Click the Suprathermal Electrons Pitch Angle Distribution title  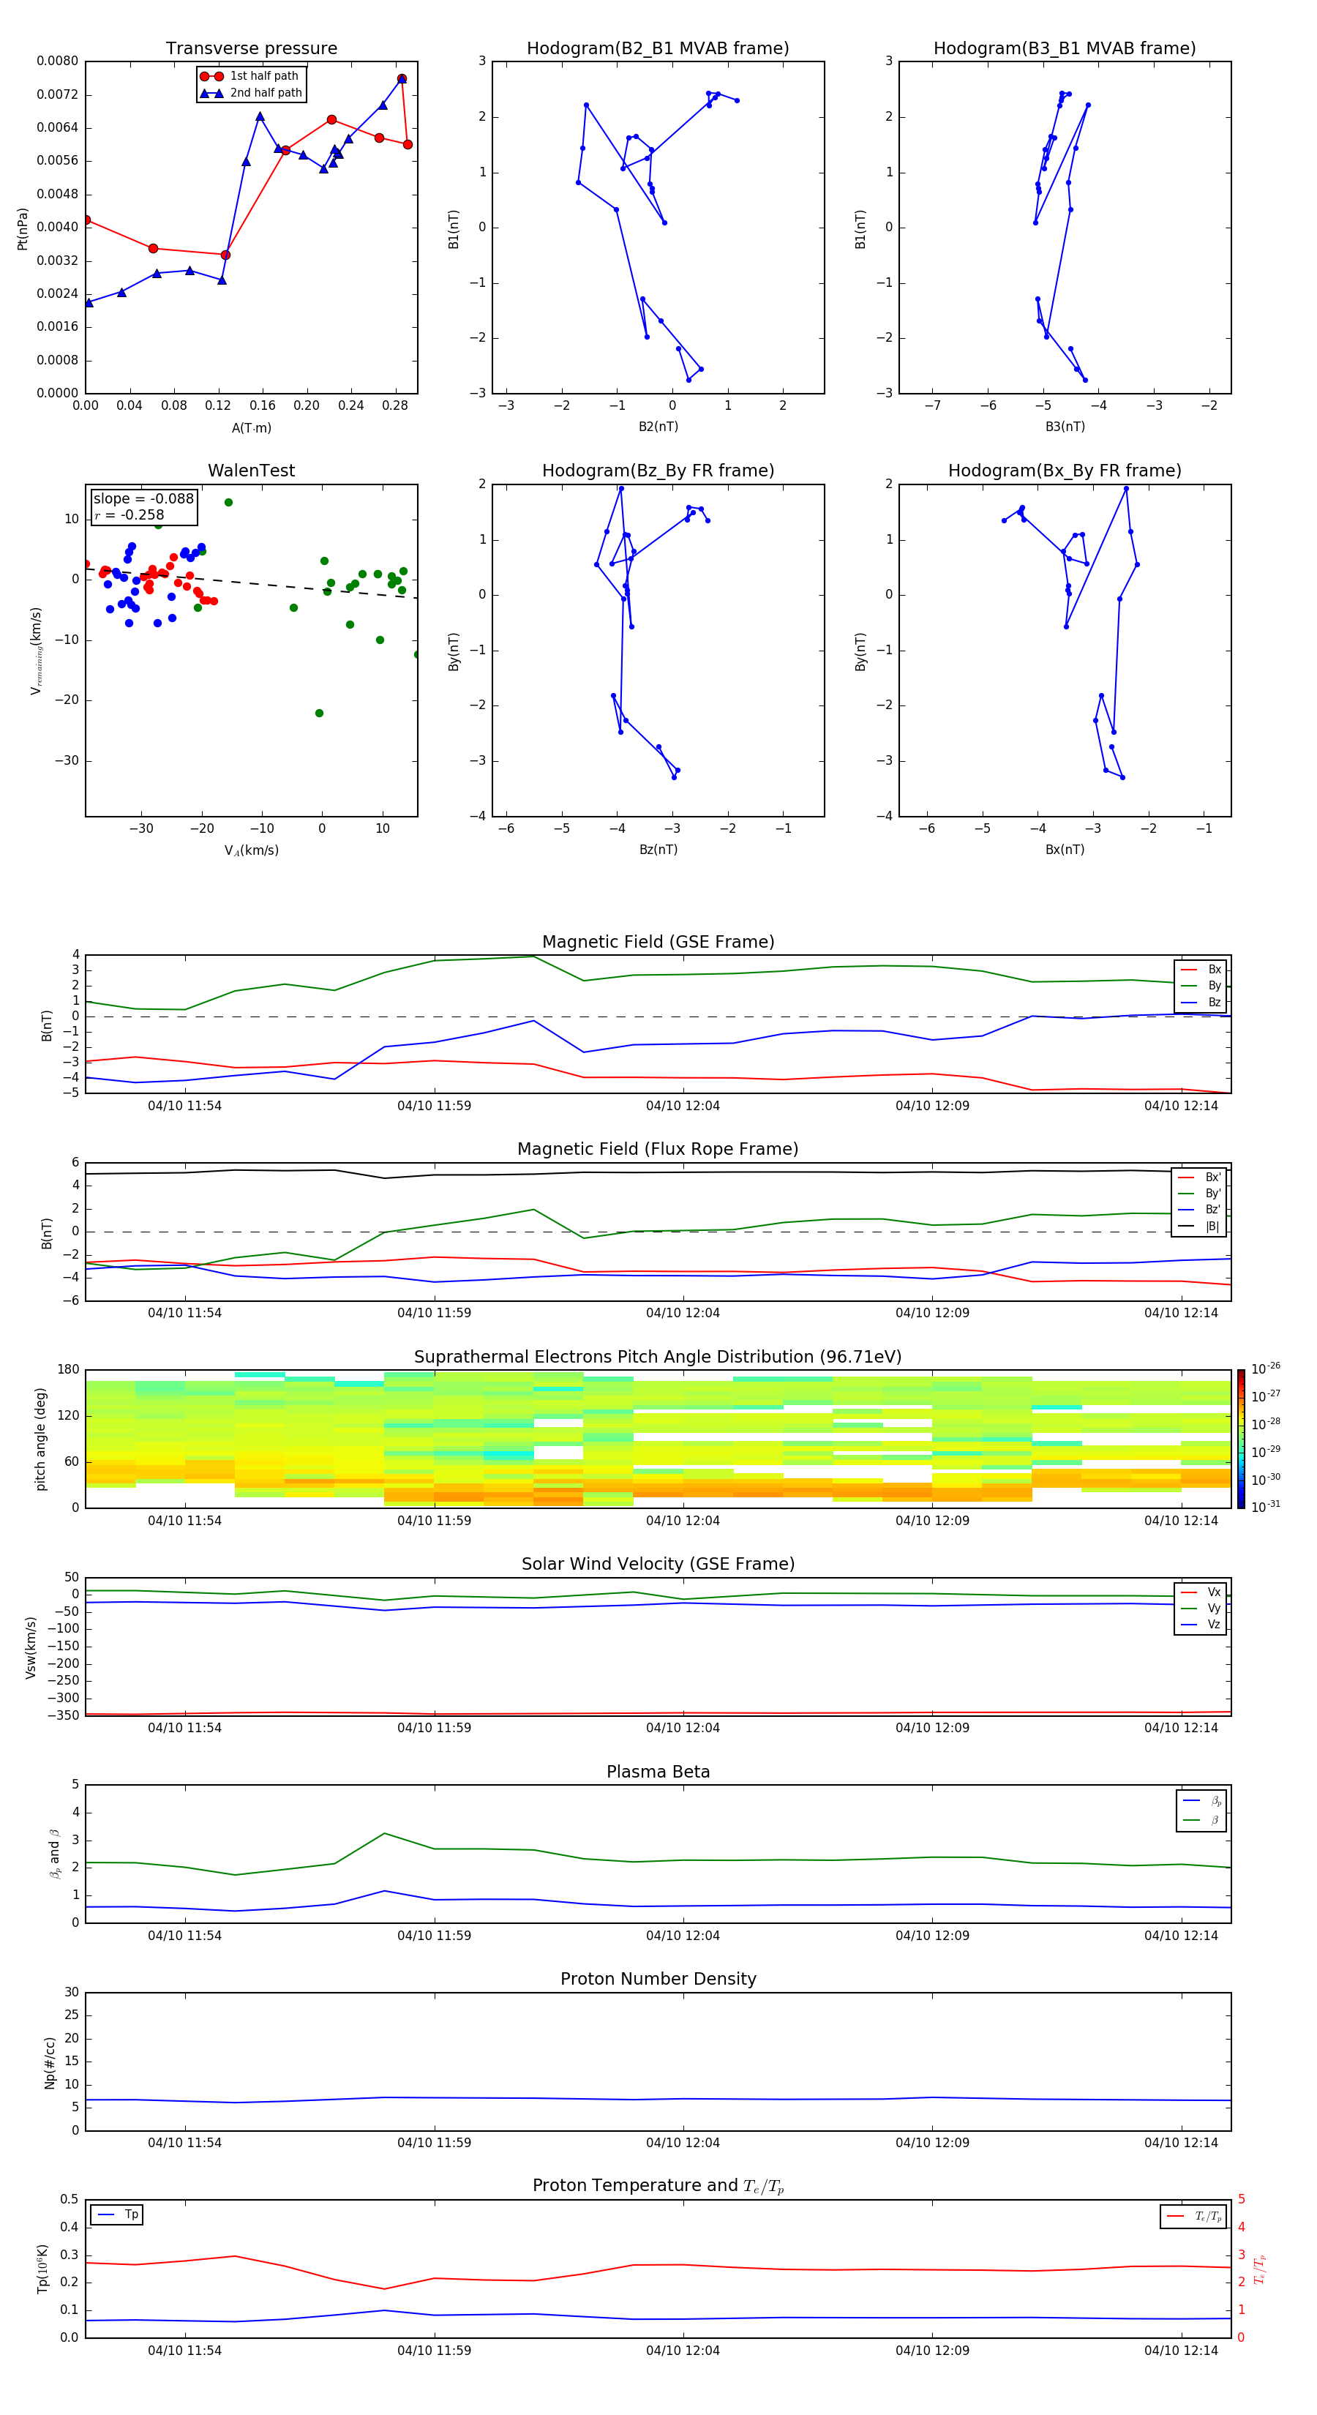[658, 1358]
